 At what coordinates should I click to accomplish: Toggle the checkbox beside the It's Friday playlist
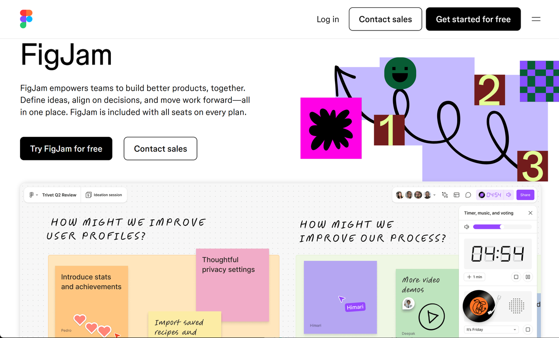point(528,330)
